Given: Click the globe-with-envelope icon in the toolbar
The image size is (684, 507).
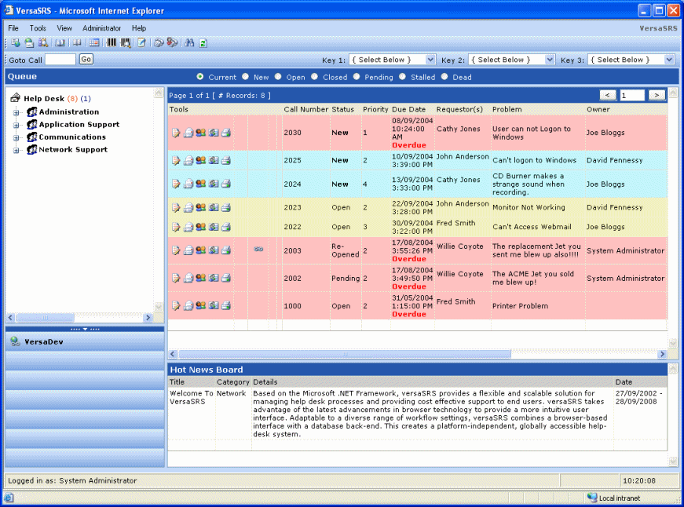Looking at the screenshot, I should pyautogui.click(x=29, y=42).
